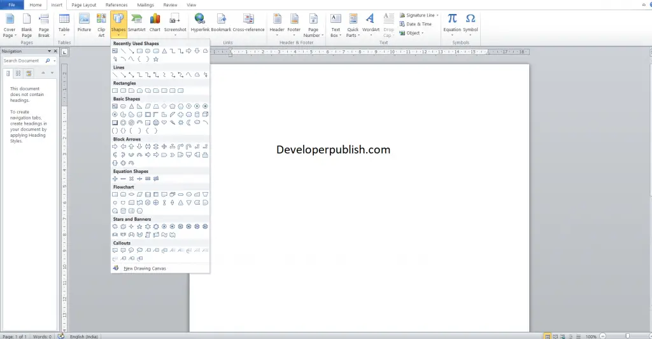Open the Object dropdown arrow

(x=423, y=33)
